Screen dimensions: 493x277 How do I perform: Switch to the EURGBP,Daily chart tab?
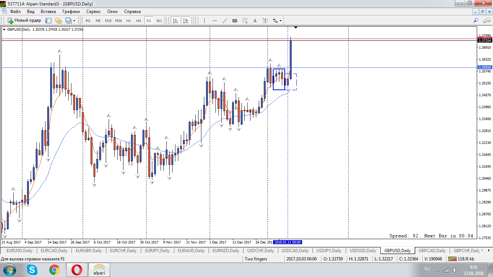click(x=89, y=250)
